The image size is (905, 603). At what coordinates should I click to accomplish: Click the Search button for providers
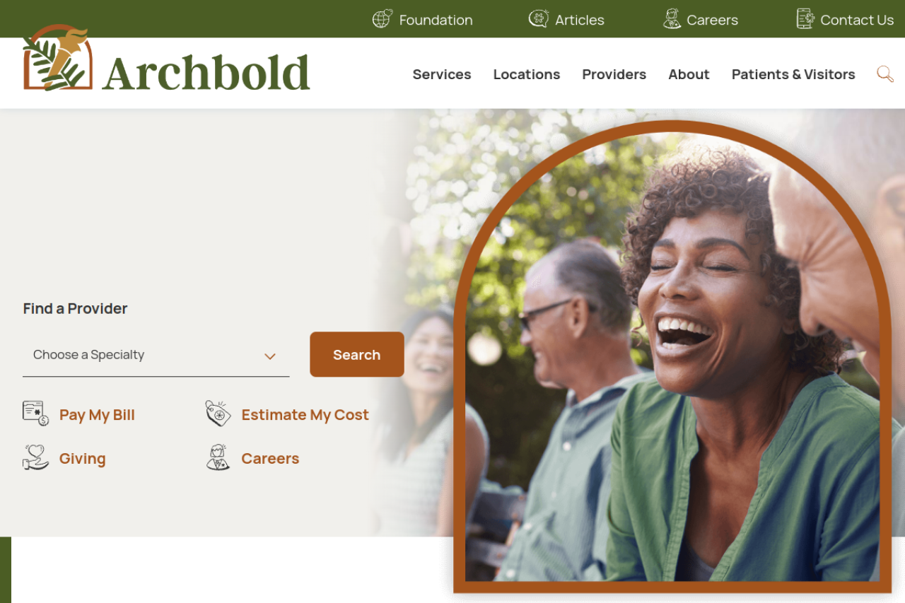pos(357,354)
